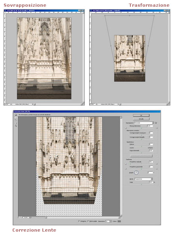Click the document info icon in Sovrapposizione window status bar
The image size is (172, 238).
point(11,104)
